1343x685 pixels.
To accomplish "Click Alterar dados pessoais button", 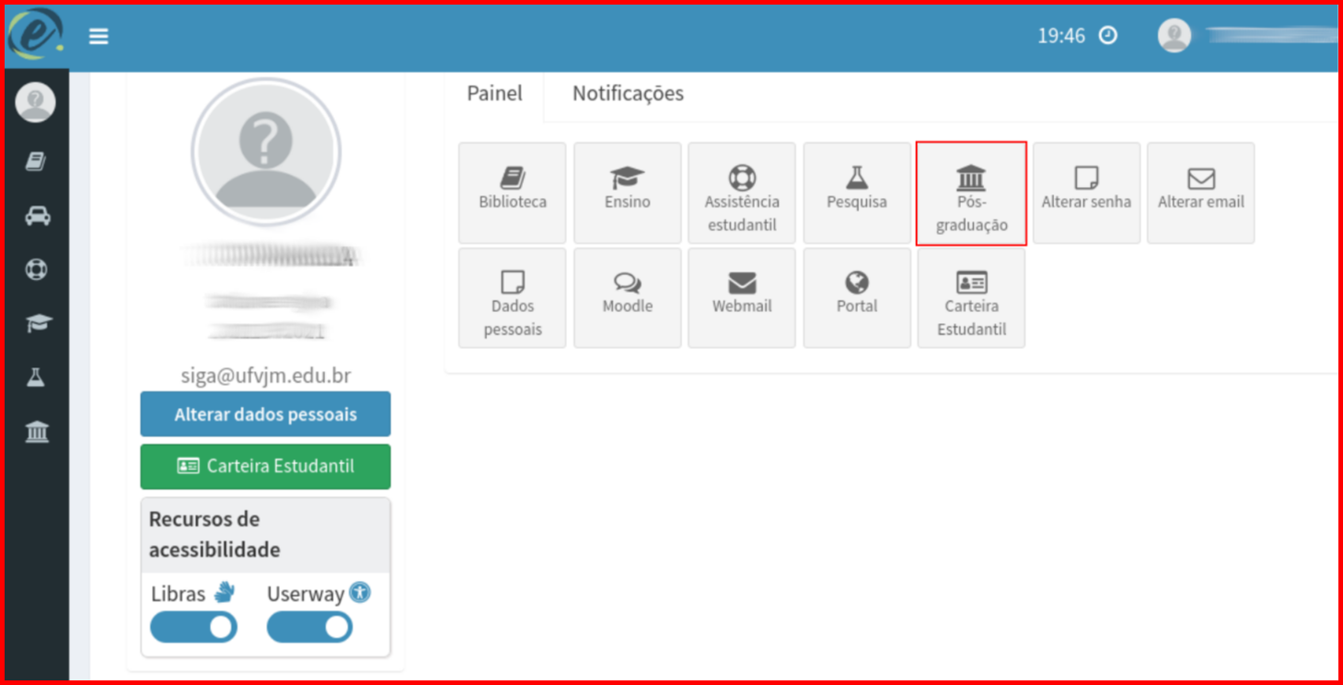I will (x=265, y=414).
